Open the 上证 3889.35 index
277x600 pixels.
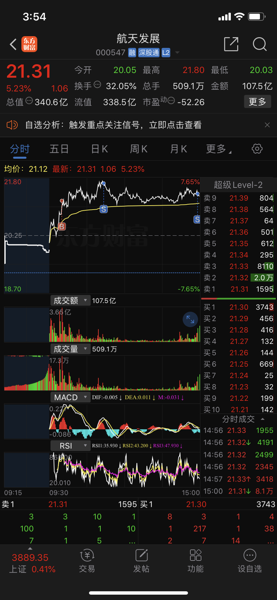click(x=32, y=563)
